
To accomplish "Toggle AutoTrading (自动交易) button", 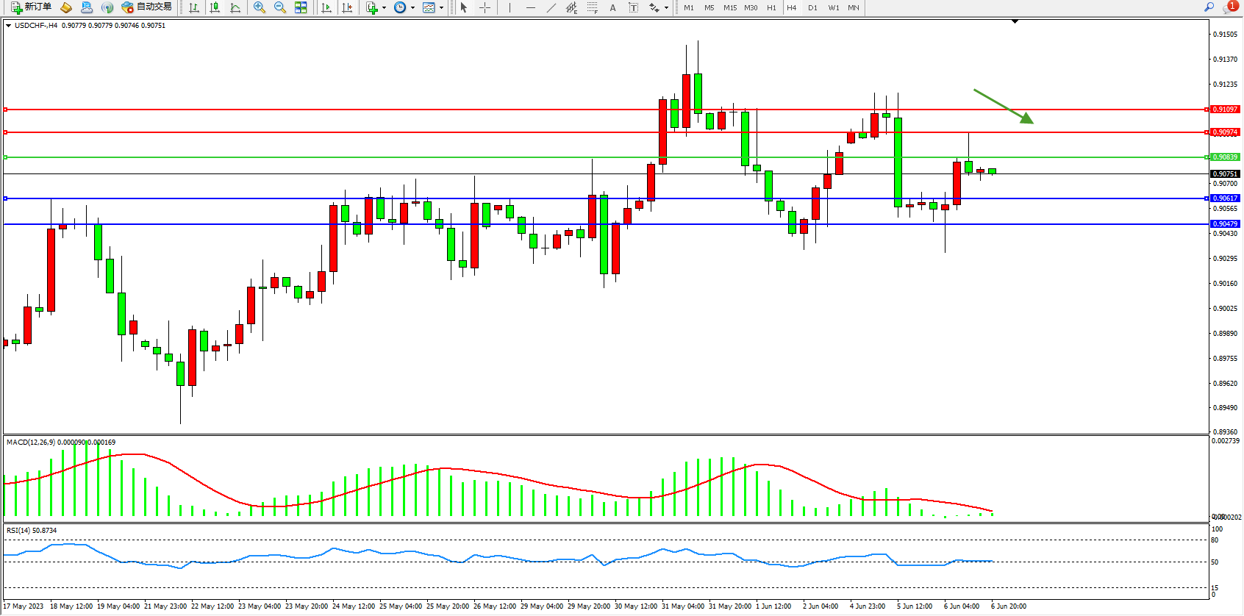I will (147, 7).
